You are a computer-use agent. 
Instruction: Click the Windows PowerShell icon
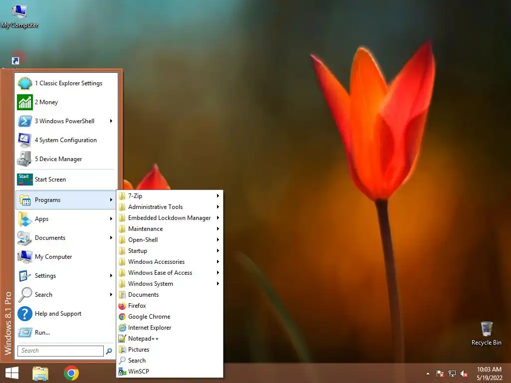click(25, 121)
